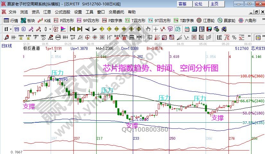Toggle the crosshair cursor mode

coord(156,29)
